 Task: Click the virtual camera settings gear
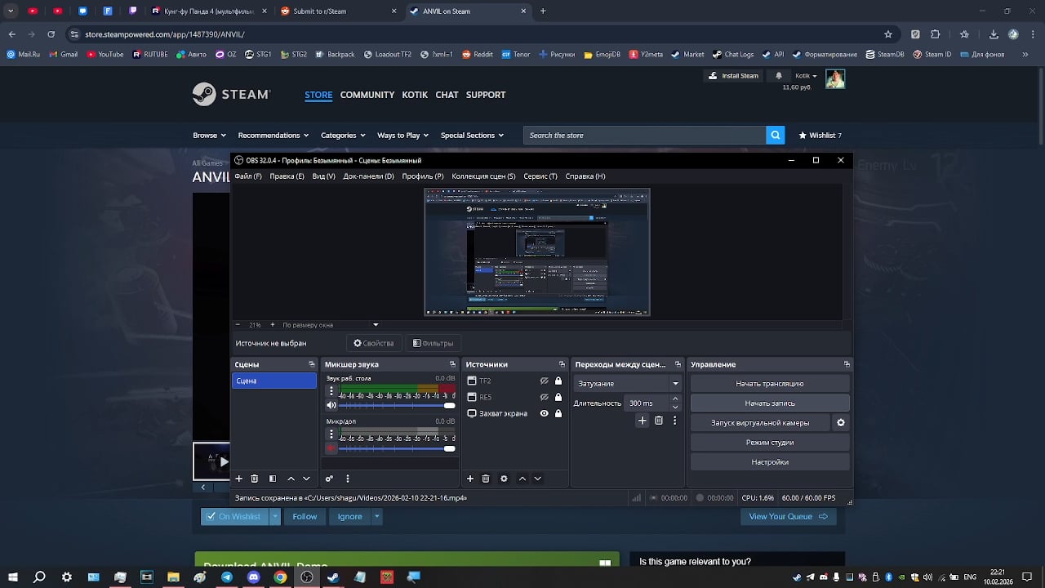pyautogui.click(x=841, y=423)
